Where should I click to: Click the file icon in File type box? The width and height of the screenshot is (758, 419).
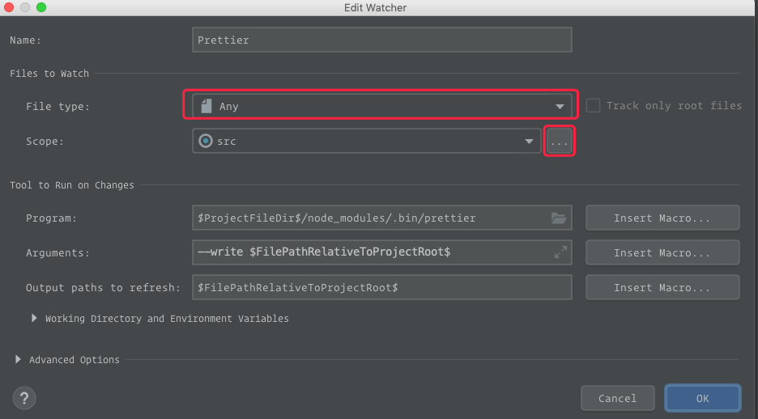(207, 106)
